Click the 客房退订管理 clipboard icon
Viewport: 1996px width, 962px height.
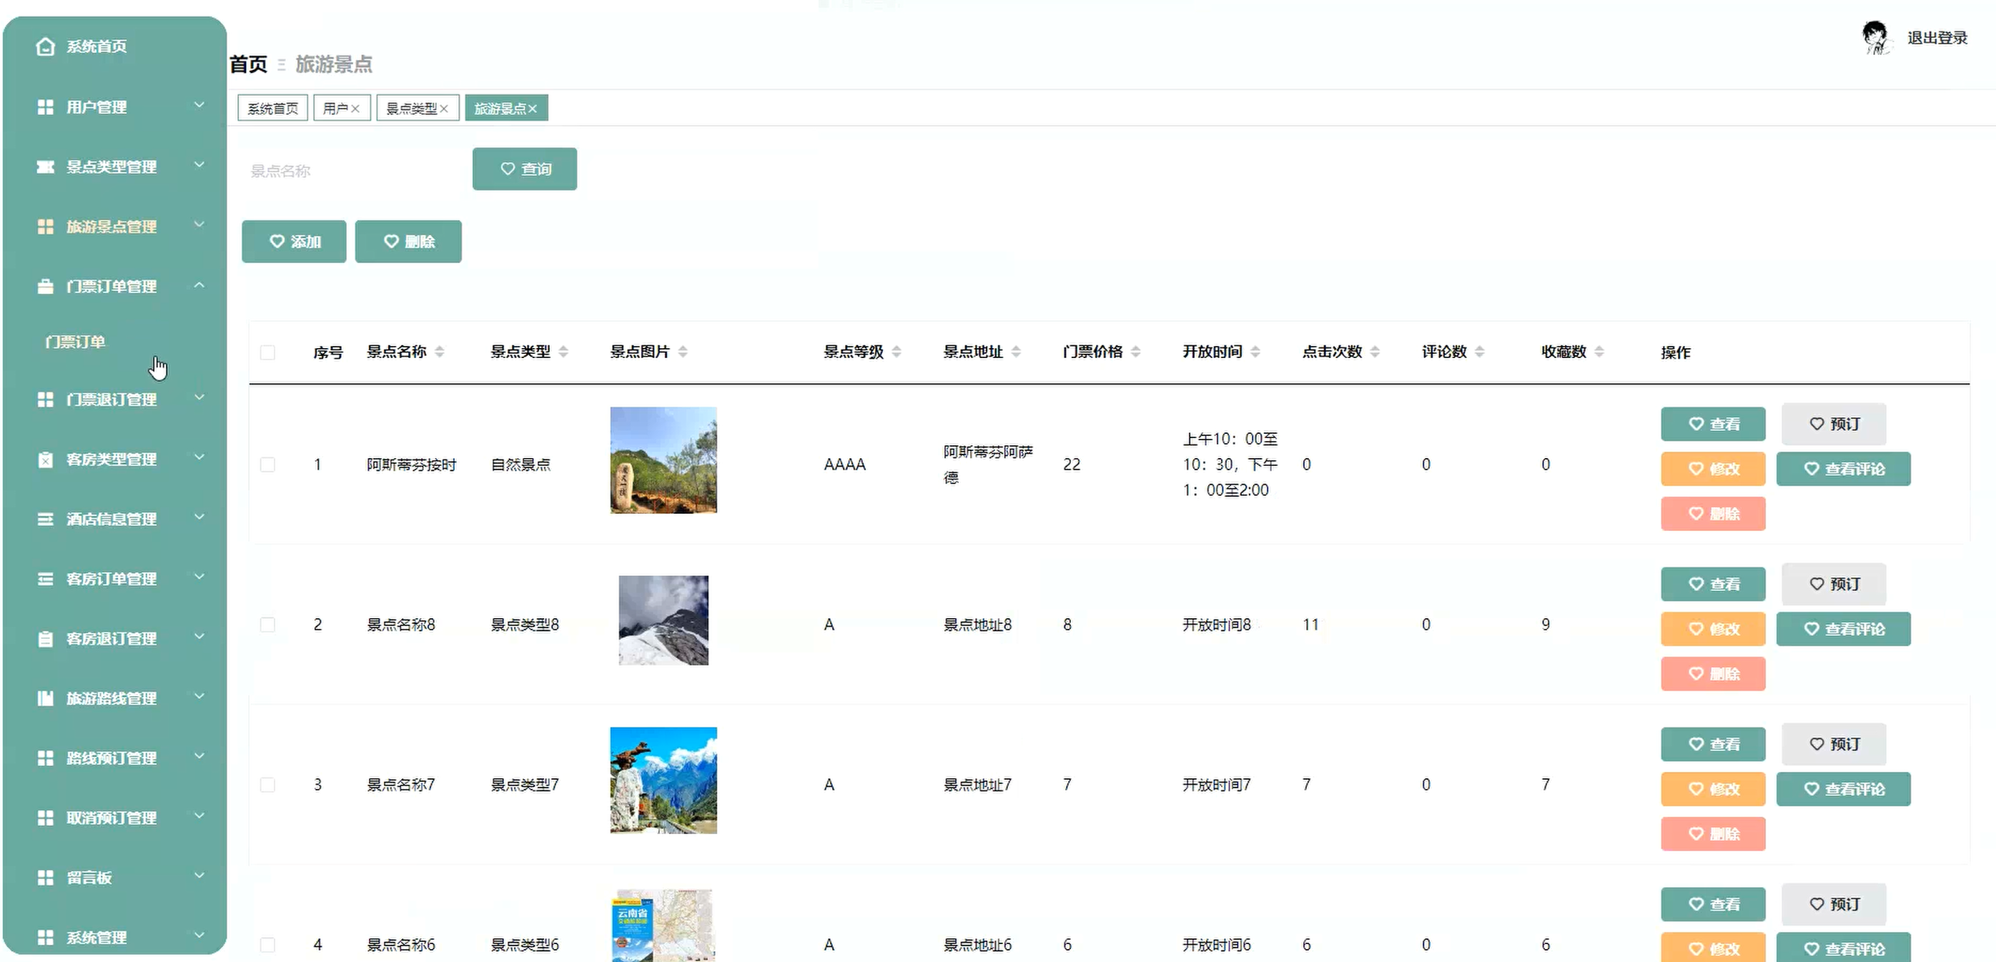tap(46, 638)
